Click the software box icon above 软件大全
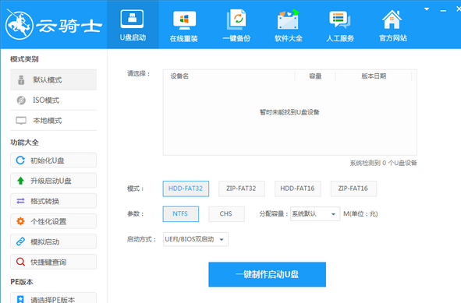 click(288, 19)
